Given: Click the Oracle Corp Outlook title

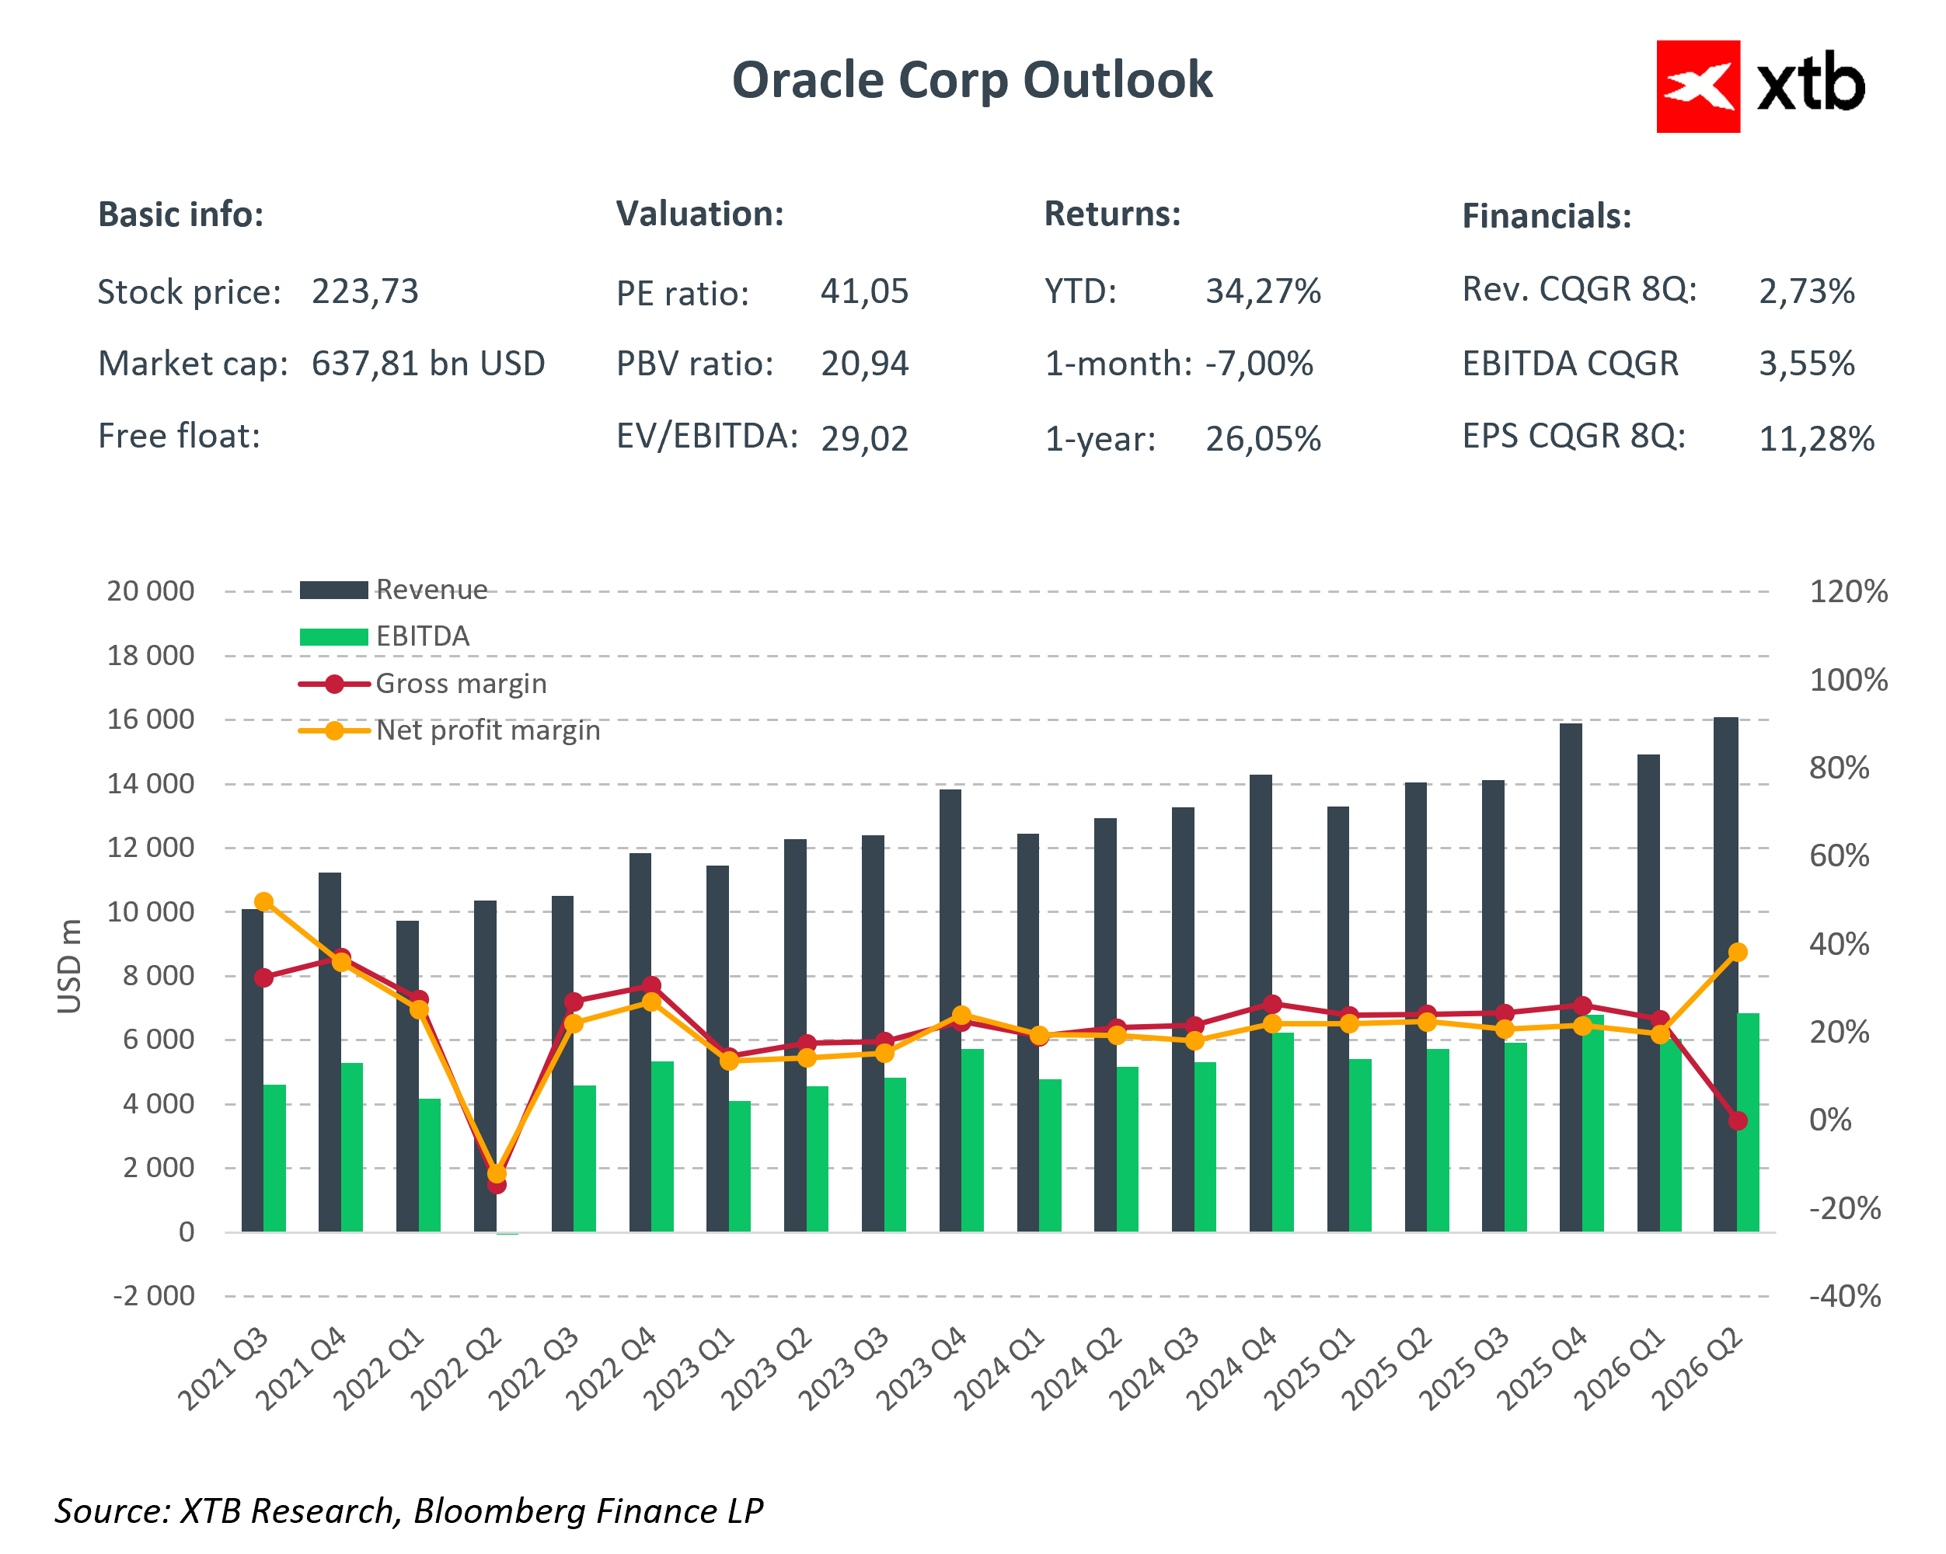Looking at the screenshot, I should (971, 80).
